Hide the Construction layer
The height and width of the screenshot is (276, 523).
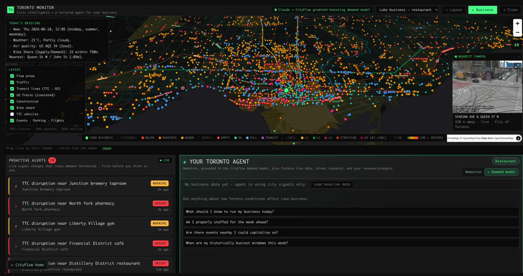(12, 101)
